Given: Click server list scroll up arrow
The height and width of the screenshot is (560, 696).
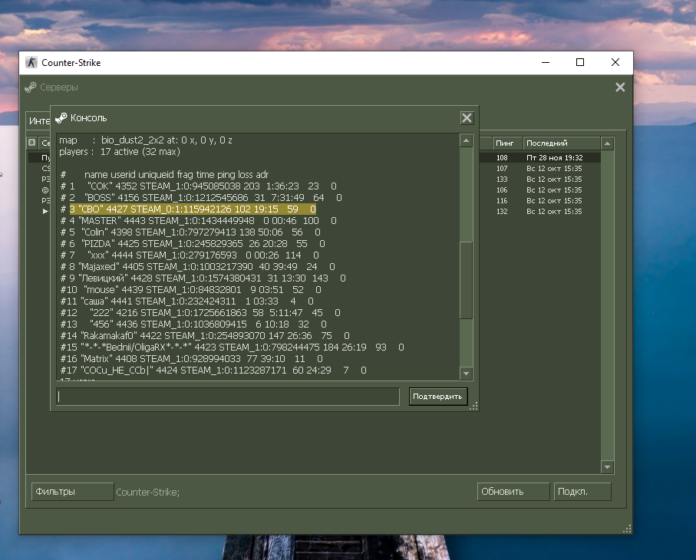Looking at the screenshot, I should (x=607, y=143).
